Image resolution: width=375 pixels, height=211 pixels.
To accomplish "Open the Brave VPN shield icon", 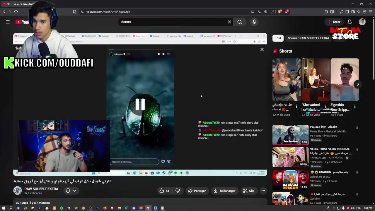I will [x=365, y=12].
